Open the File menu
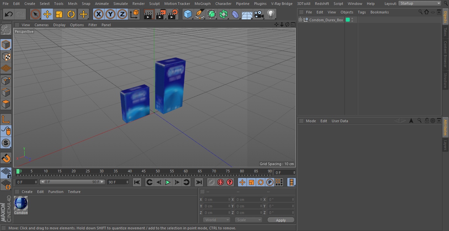 tap(6, 4)
